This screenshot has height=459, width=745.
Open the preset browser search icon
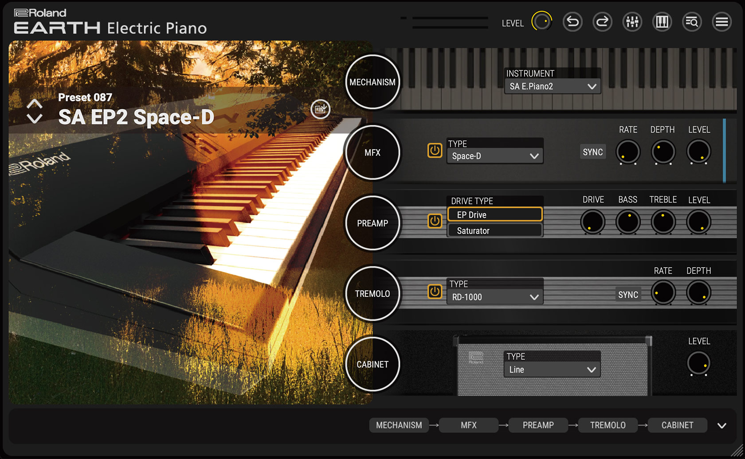point(692,22)
